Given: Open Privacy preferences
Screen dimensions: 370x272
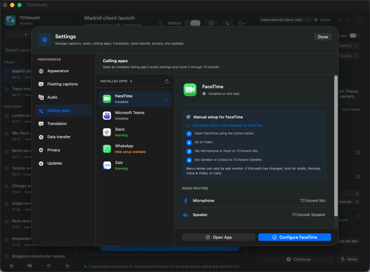Looking at the screenshot, I should click(63, 150).
